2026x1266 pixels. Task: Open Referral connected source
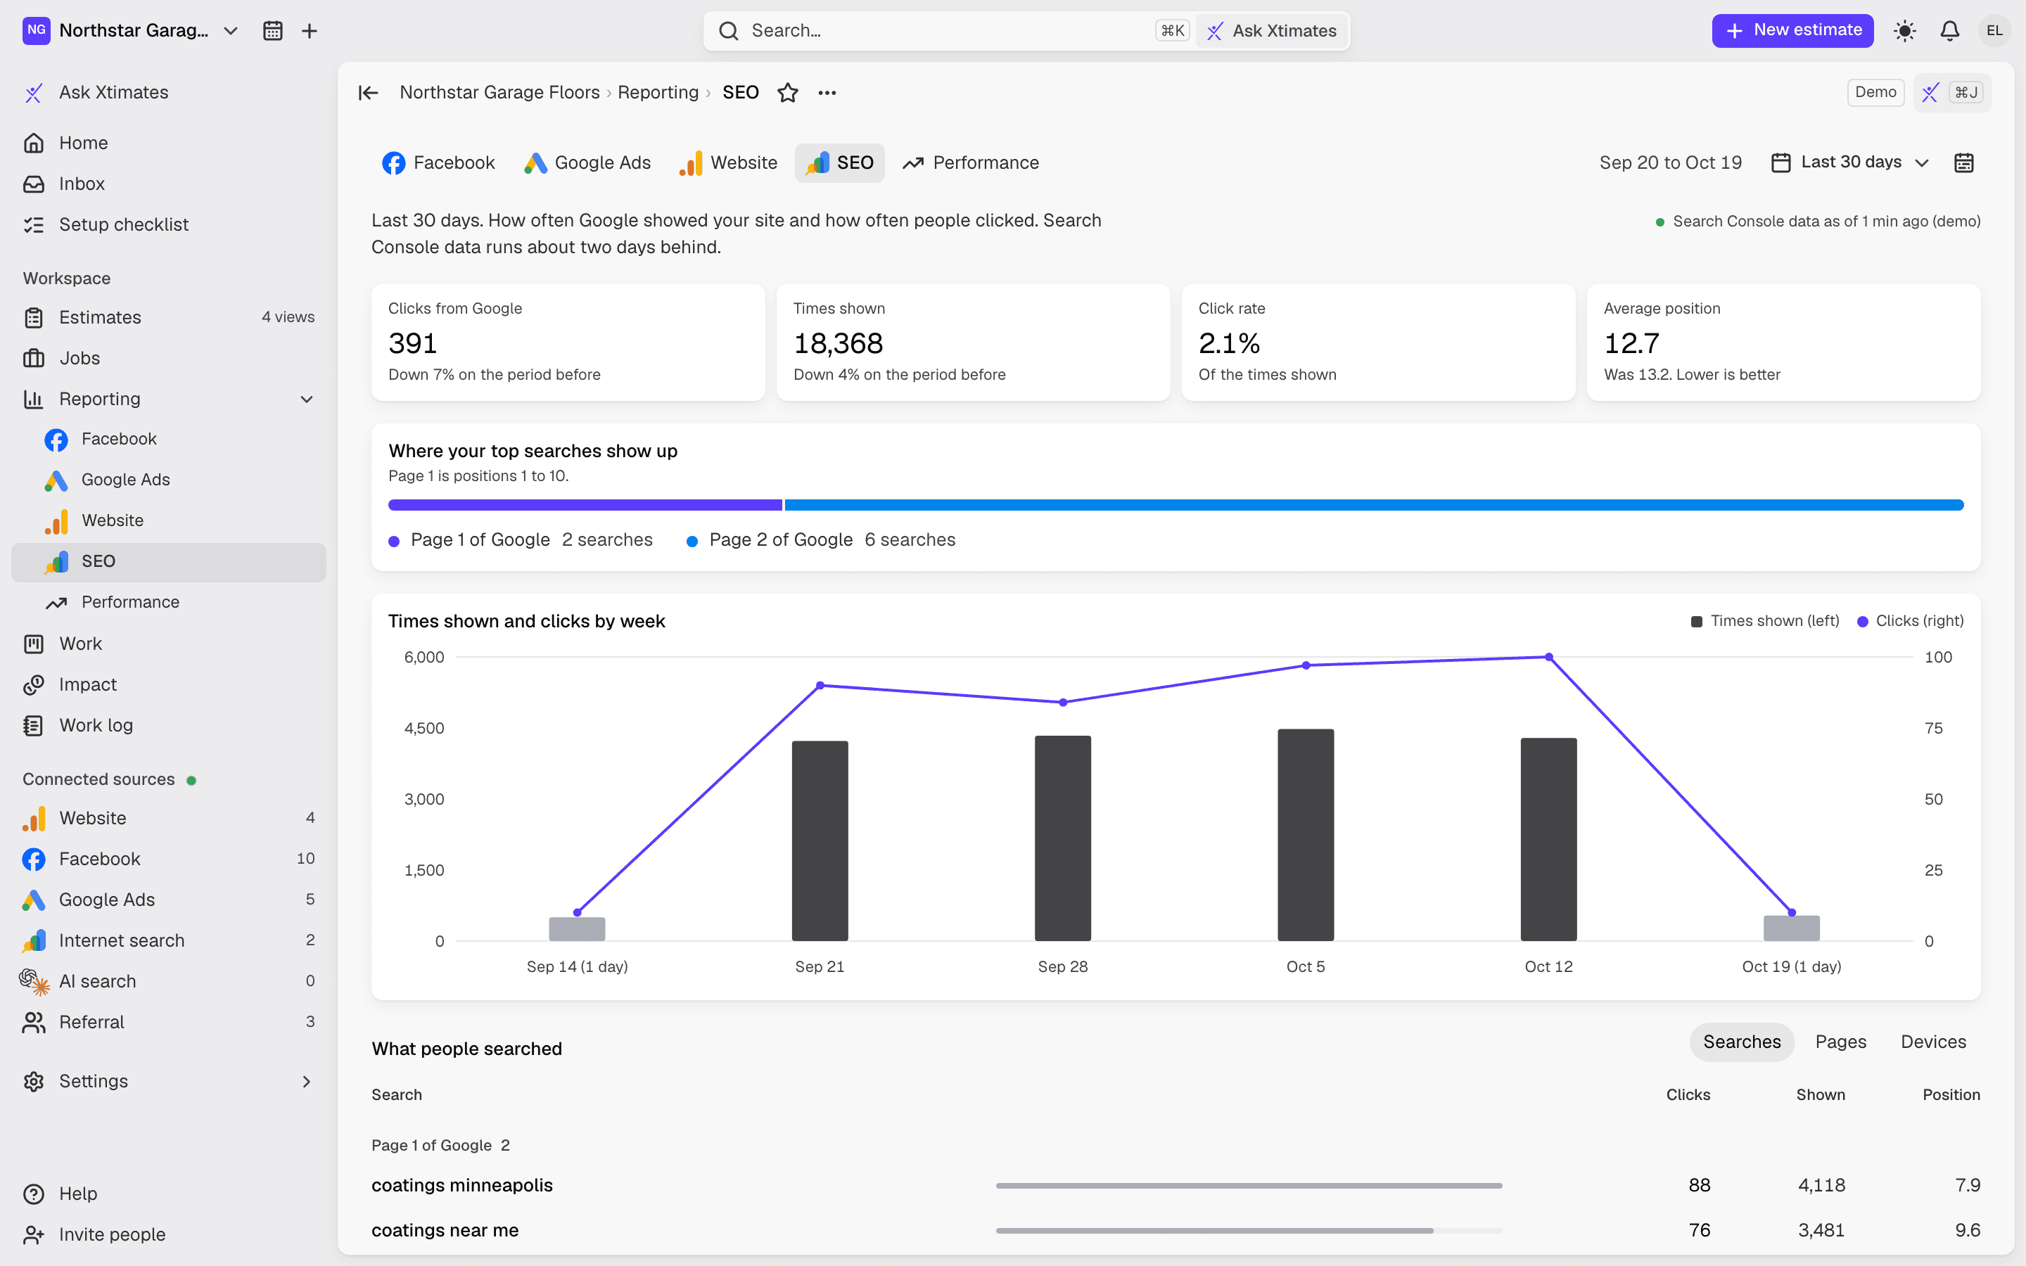pos(168,1023)
